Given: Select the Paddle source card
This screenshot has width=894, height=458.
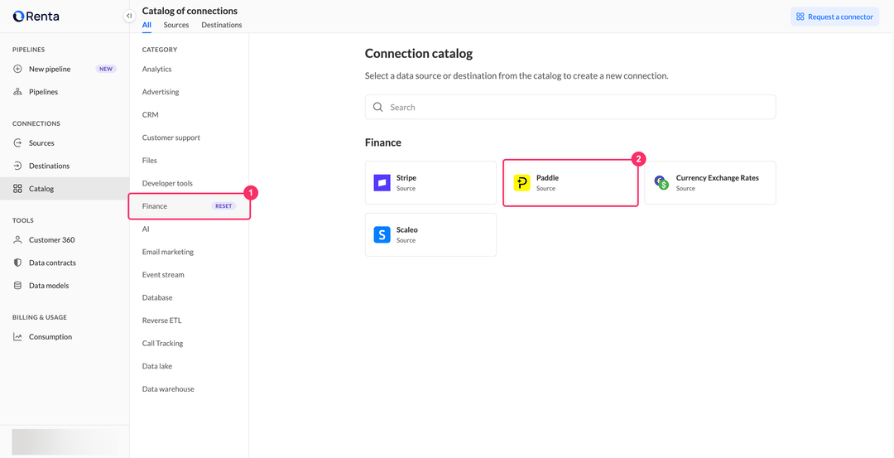Looking at the screenshot, I should (570, 182).
